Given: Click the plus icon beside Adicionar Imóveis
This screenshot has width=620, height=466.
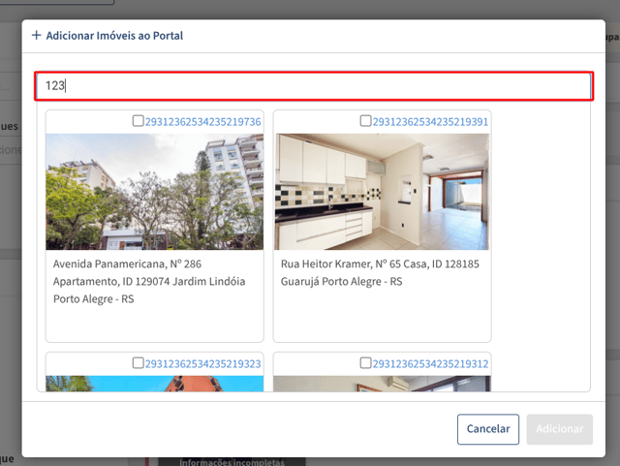Looking at the screenshot, I should pyautogui.click(x=37, y=35).
